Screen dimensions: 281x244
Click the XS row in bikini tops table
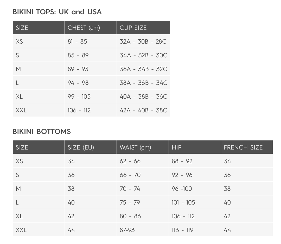click(x=20, y=42)
